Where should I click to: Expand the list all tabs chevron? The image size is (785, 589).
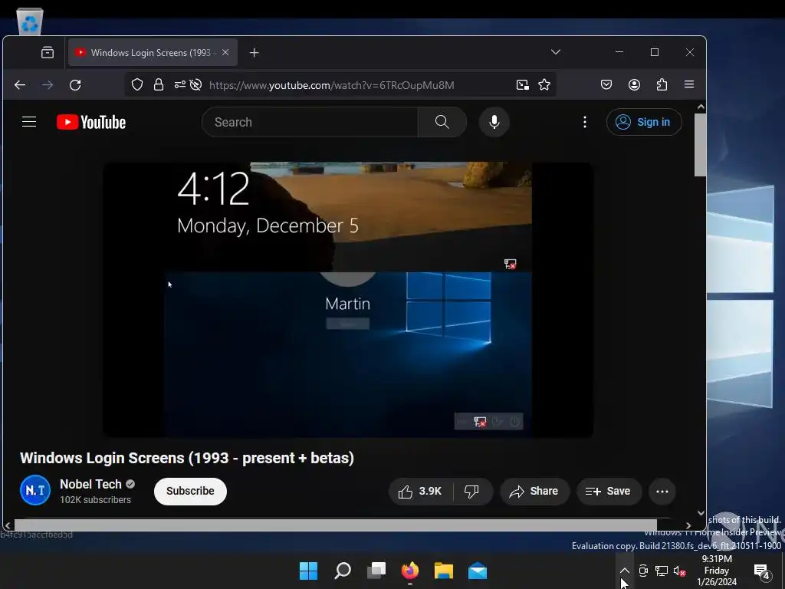coord(555,52)
